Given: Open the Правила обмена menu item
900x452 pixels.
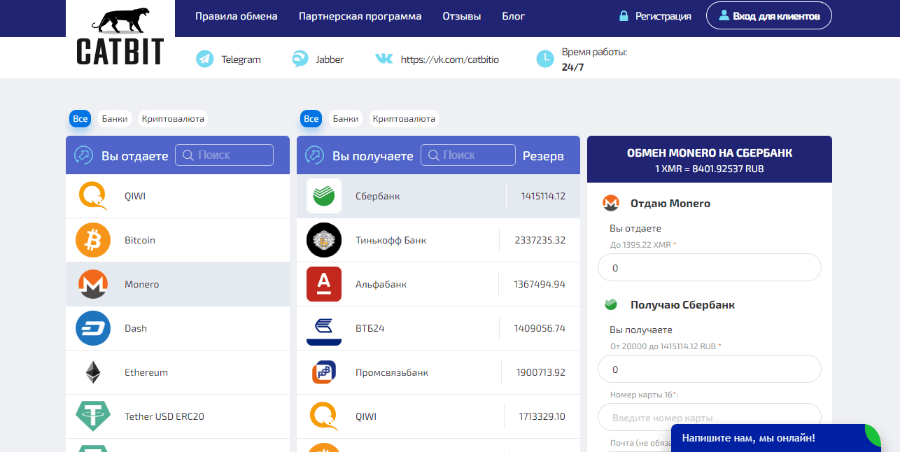Looking at the screenshot, I should 237,15.
